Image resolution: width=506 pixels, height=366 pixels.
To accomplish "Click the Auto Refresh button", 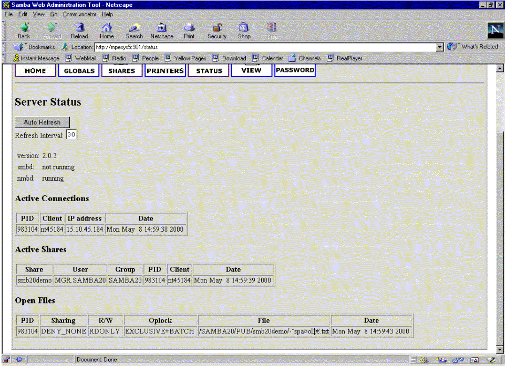I will pos(42,122).
